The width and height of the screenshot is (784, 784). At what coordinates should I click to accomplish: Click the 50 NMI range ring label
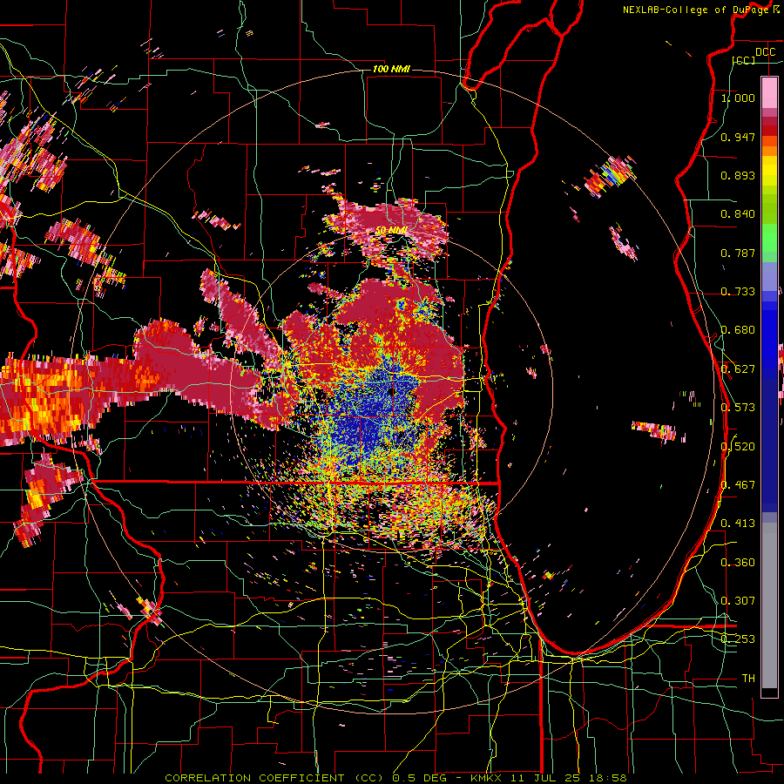[x=391, y=231]
